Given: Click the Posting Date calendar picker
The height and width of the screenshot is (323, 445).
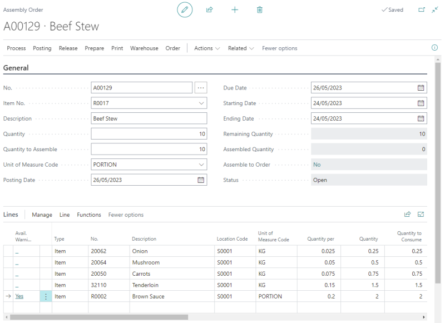Looking at the screenshot, I should [201, 180].
